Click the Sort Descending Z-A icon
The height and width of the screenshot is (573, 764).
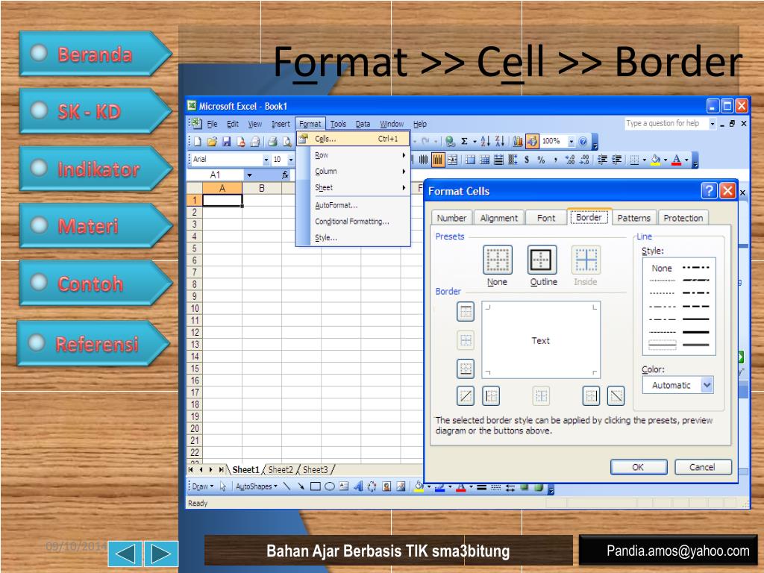coord(499,141)
